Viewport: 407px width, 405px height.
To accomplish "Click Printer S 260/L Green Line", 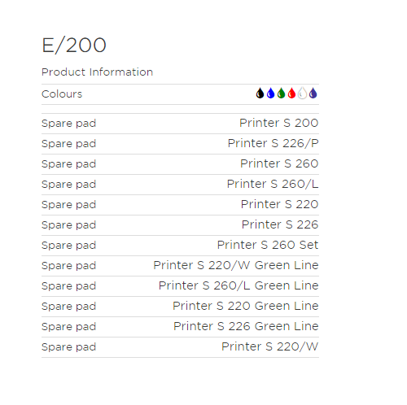I will (239, 285).
